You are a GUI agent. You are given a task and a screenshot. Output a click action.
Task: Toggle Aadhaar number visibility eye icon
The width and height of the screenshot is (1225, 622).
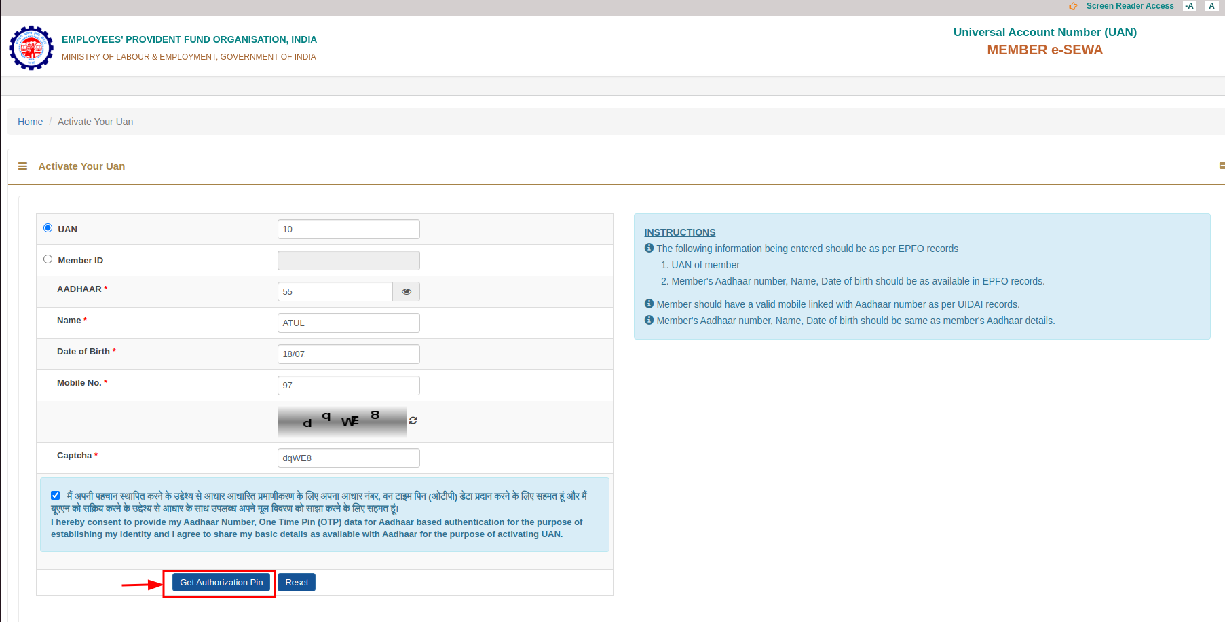pos(407,292)
